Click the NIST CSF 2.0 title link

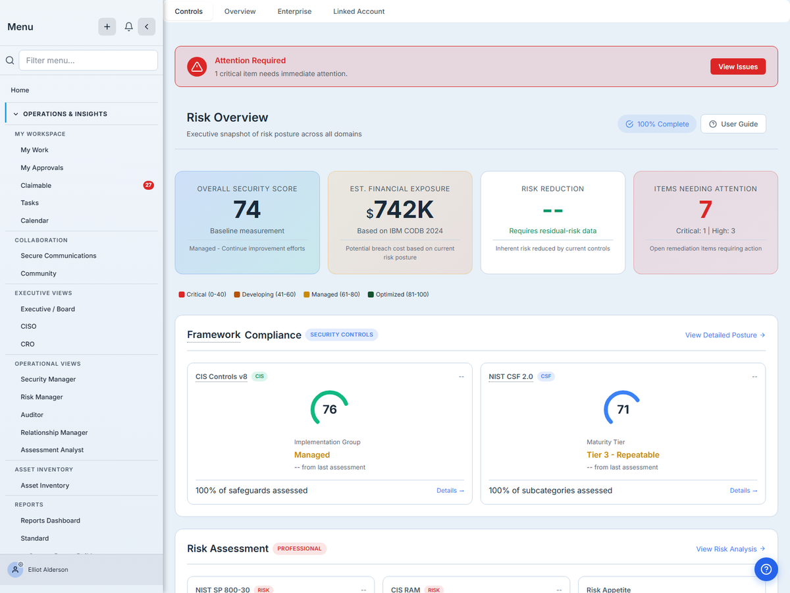(x=511, y=377)
